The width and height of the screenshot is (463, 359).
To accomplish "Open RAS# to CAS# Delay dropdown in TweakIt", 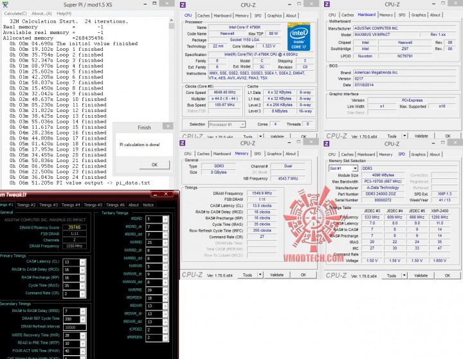I will tap(82, 270).
